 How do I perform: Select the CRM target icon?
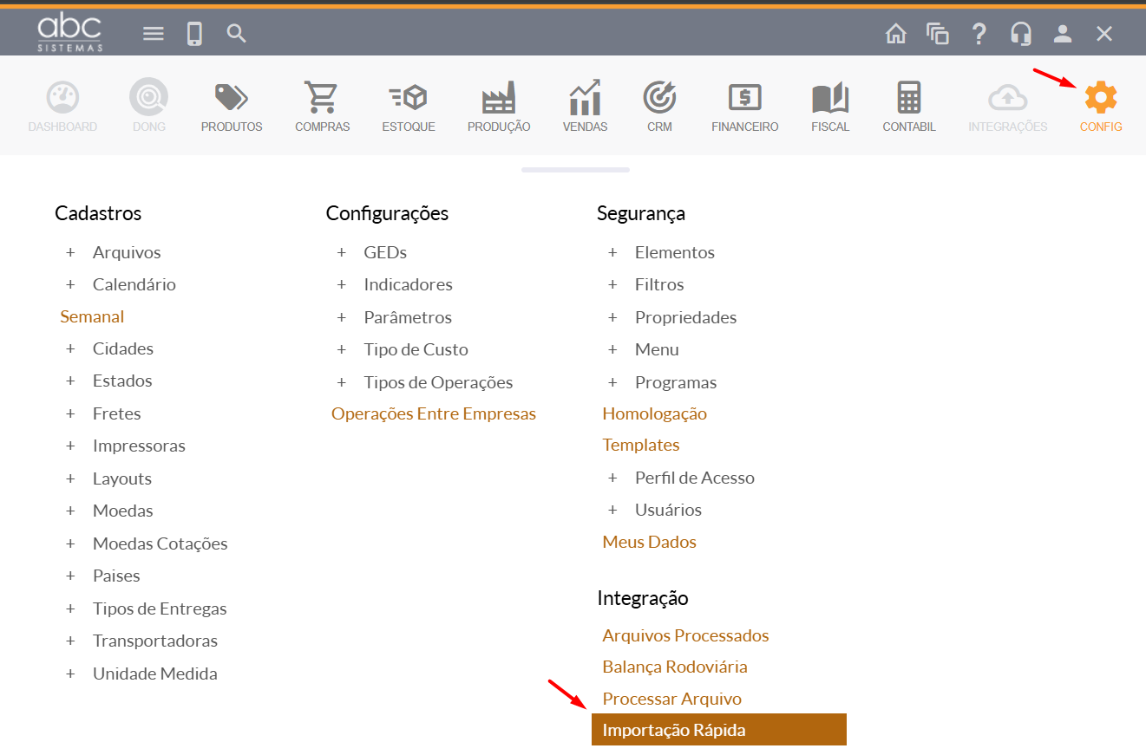pyautogui.click(x=659, y=99)
